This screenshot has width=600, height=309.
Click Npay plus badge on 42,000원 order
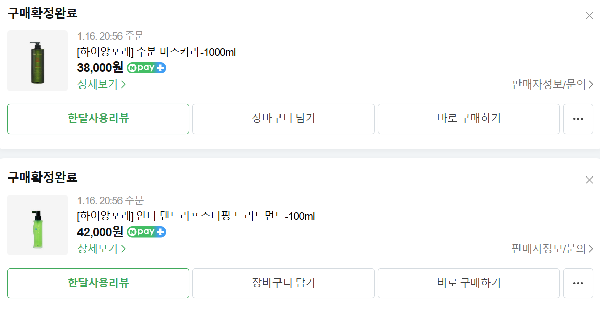click(146, 232)
